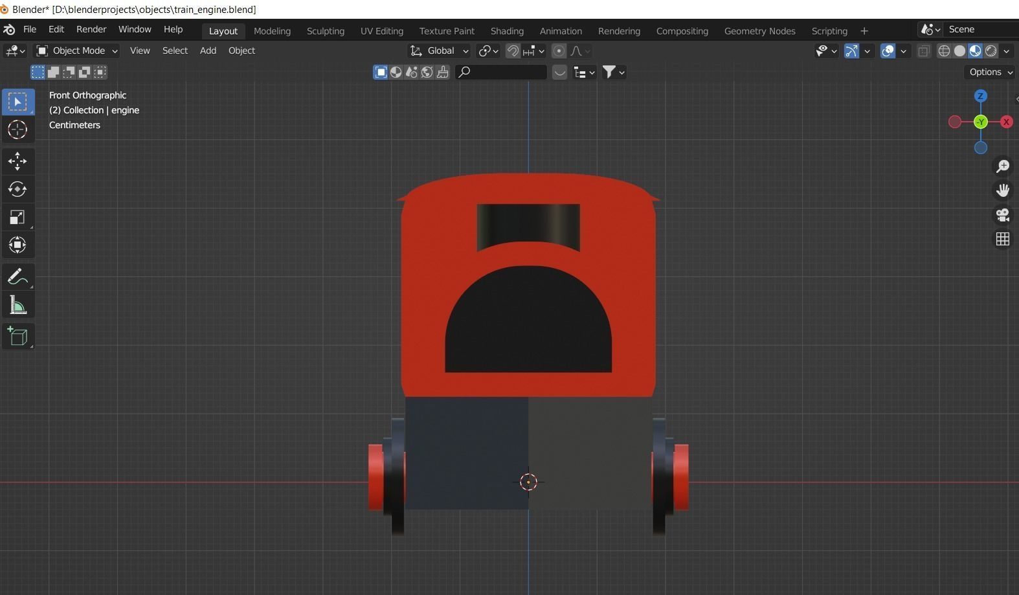Switch to Geometry Nodes workspace tab

point(759,31)
